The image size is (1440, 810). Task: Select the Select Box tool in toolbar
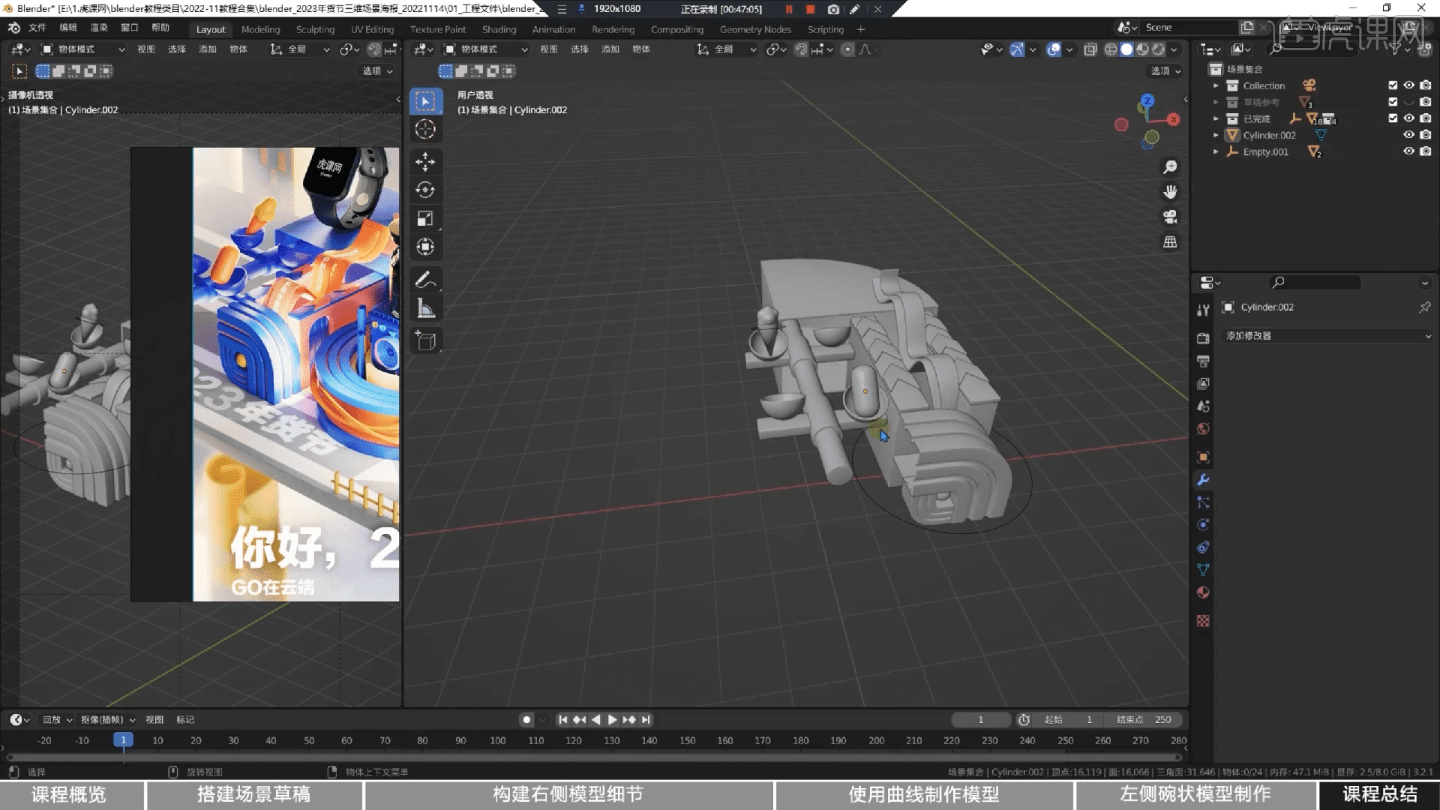425,101
